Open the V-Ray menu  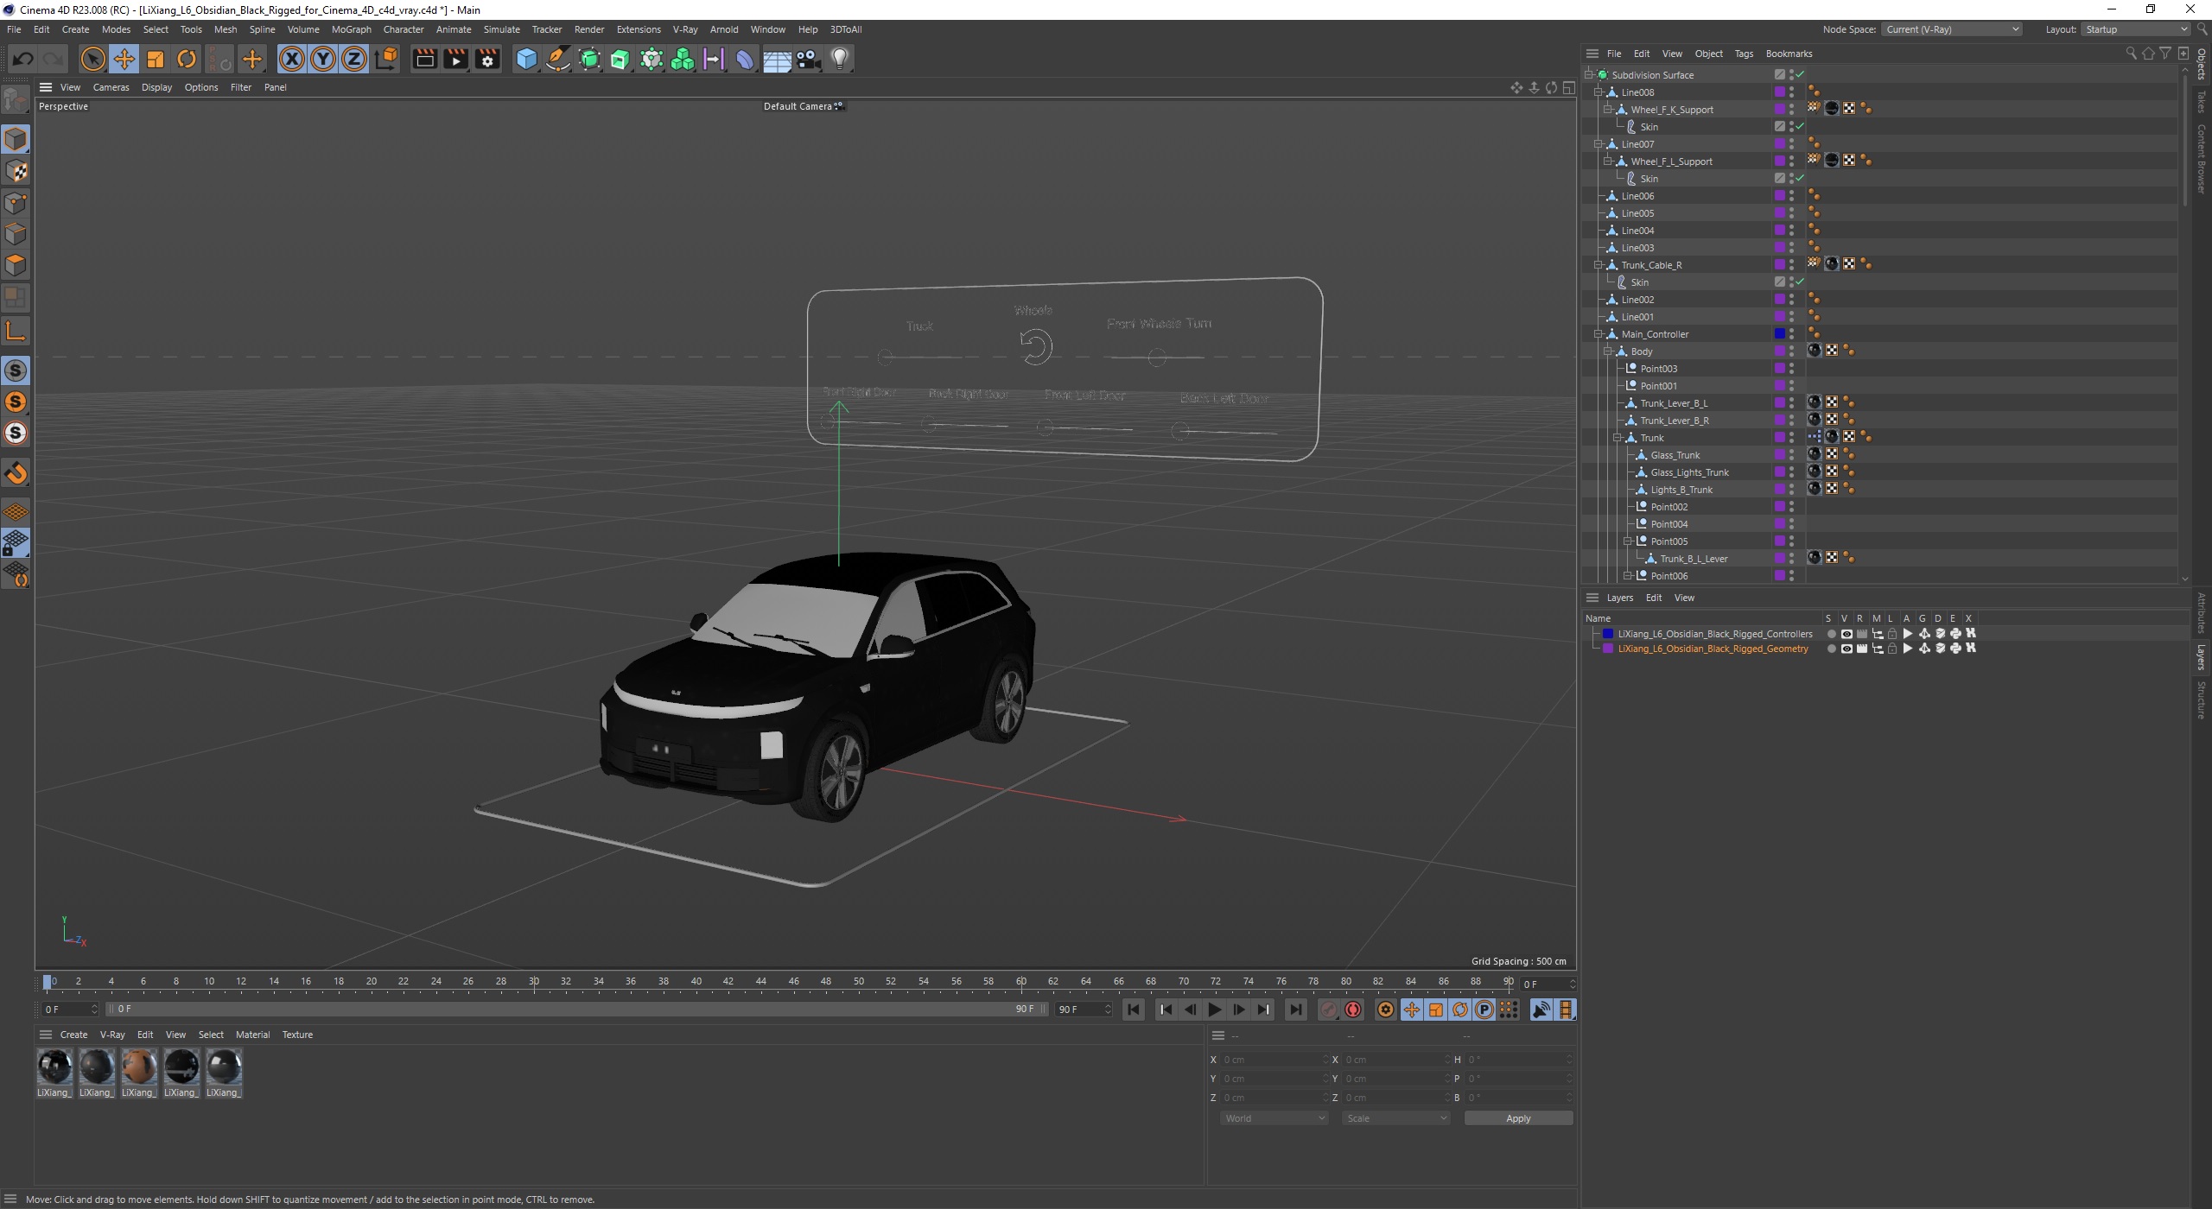685,29
